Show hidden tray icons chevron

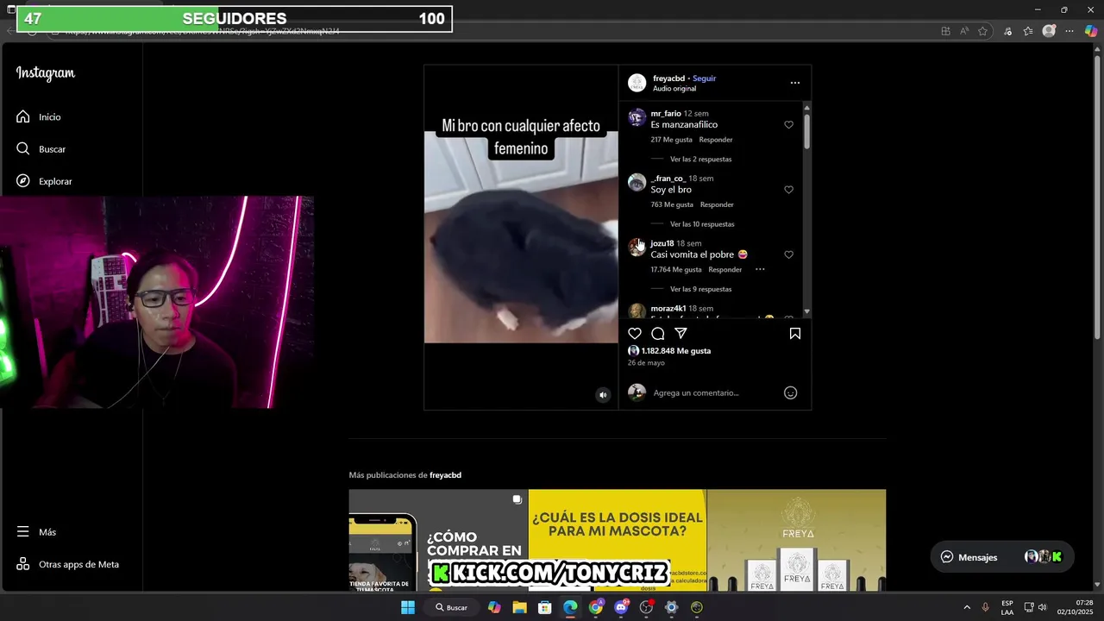pos(966,607)
